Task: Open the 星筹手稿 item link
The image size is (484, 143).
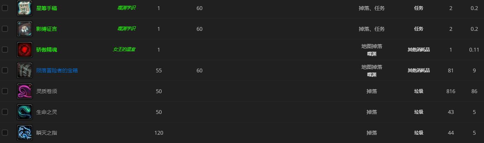Action: pos(47,8)
